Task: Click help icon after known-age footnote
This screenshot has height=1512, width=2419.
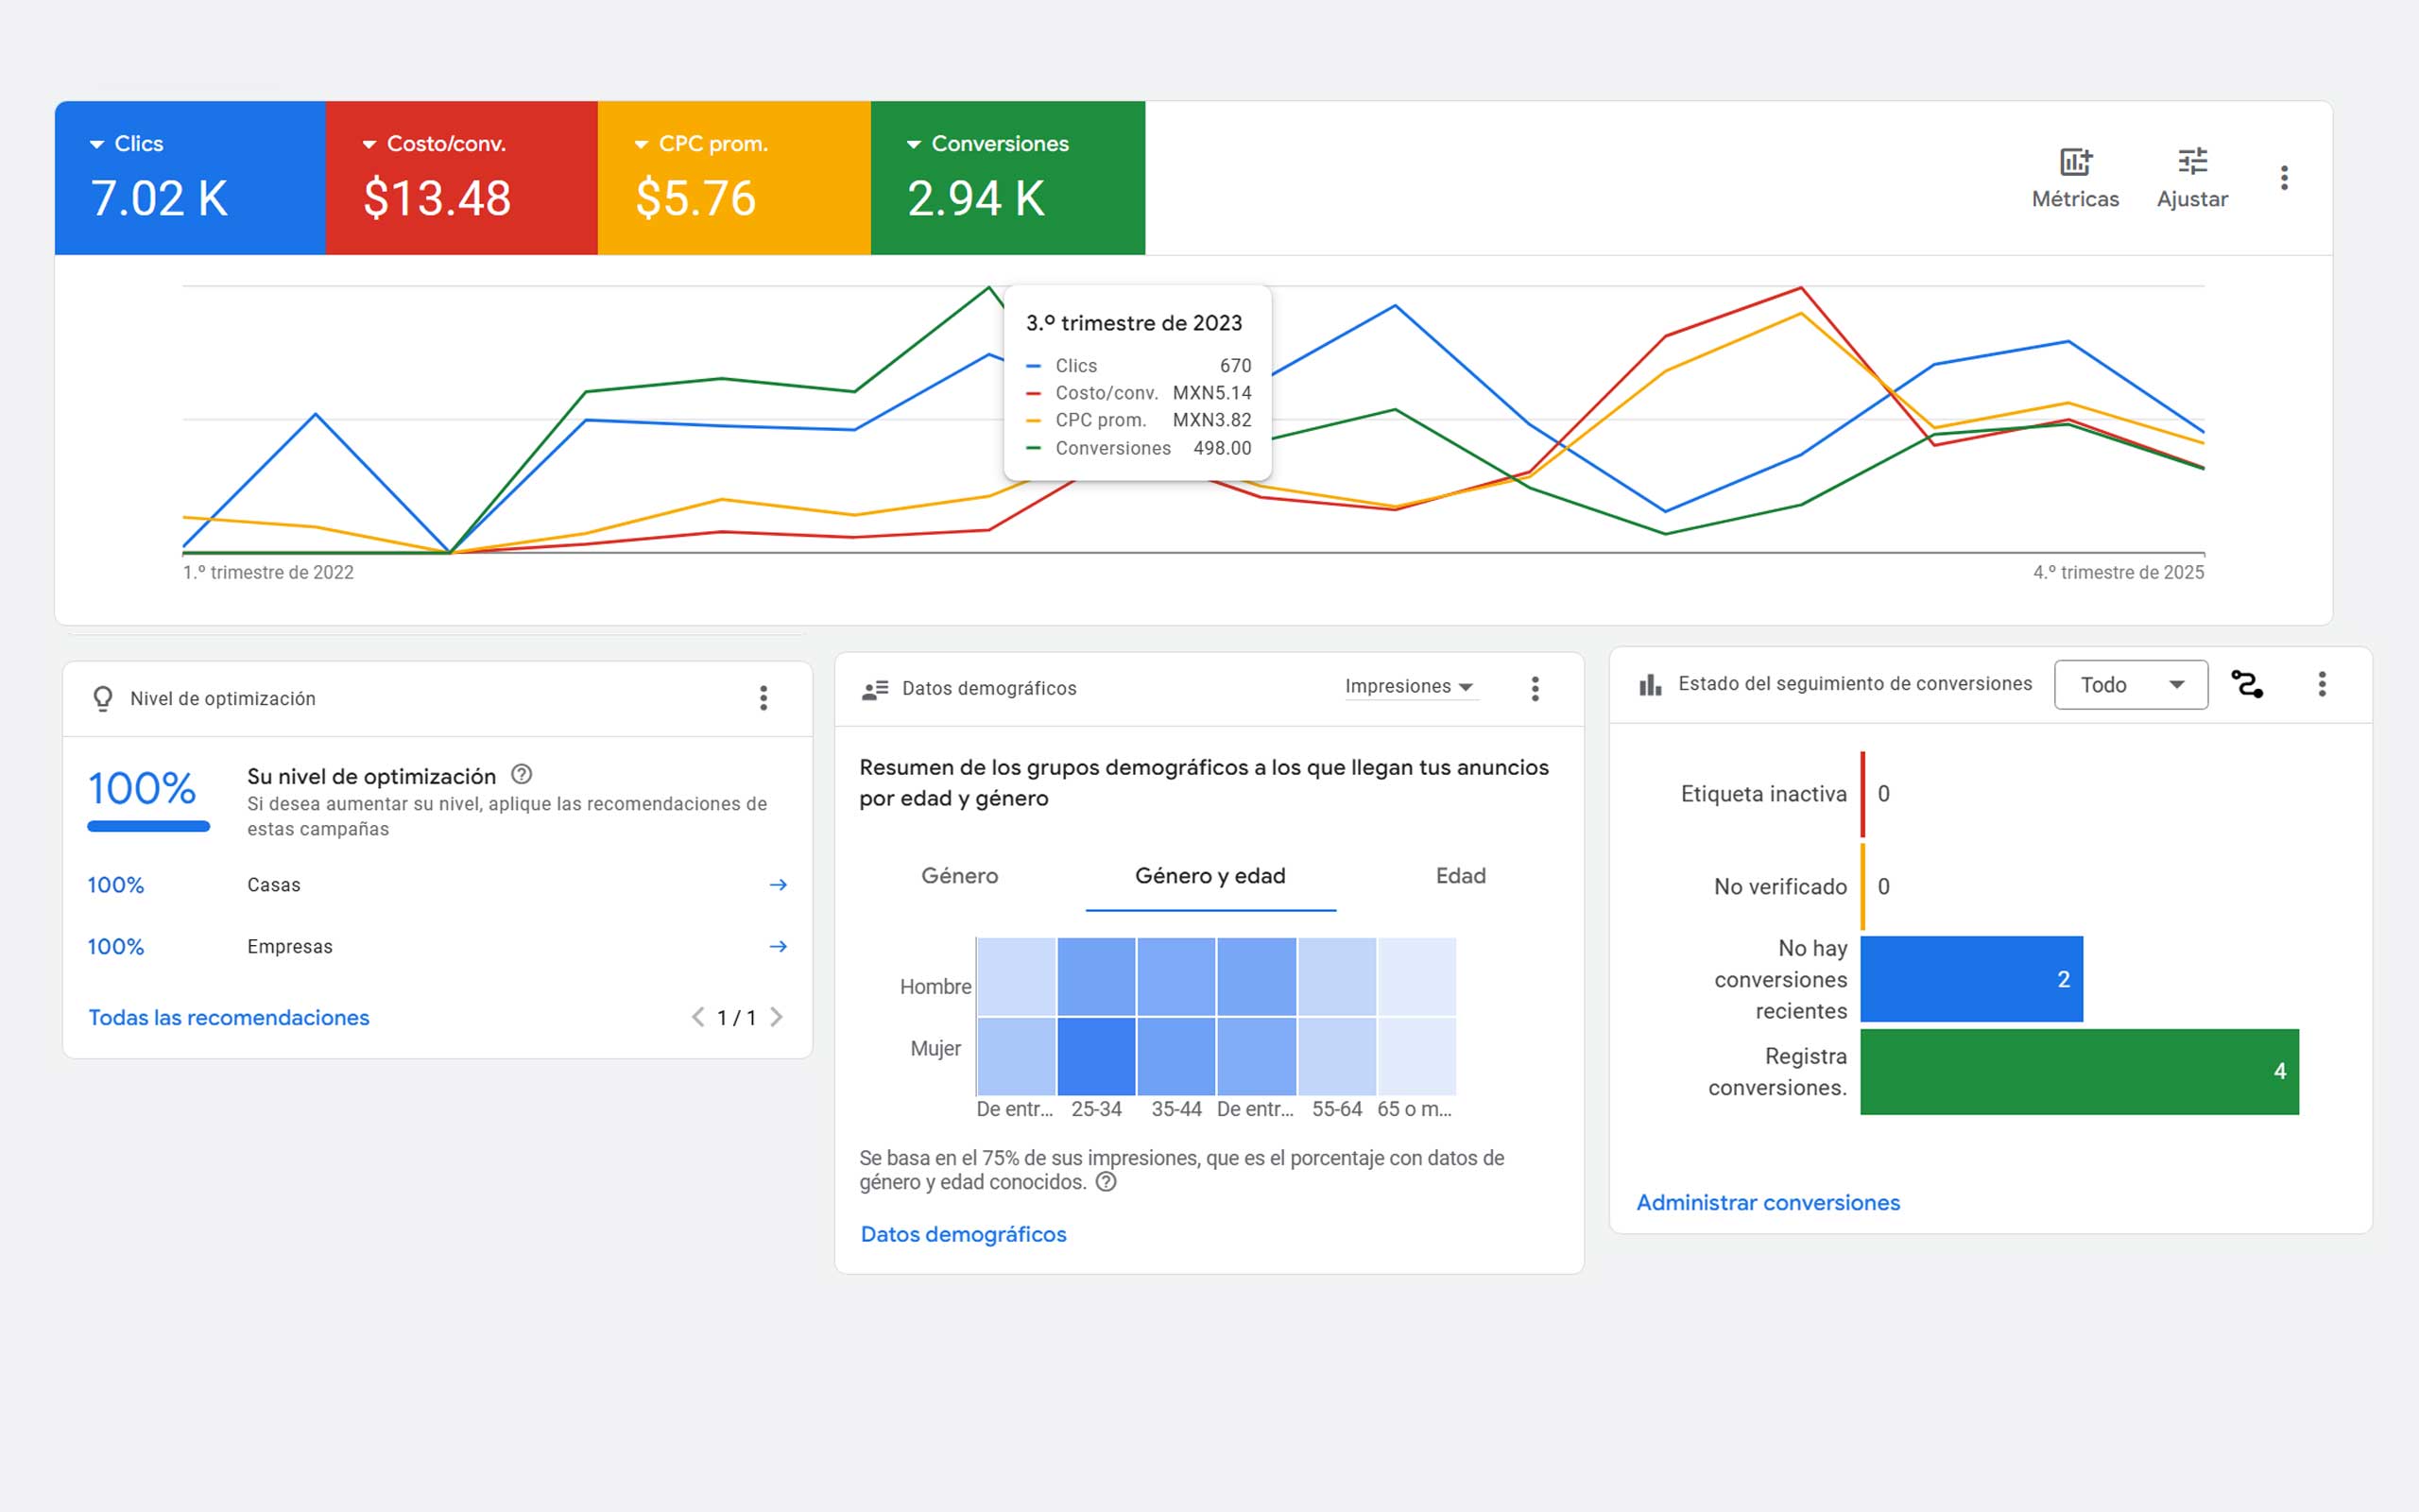Action: click(1106, 1182)
